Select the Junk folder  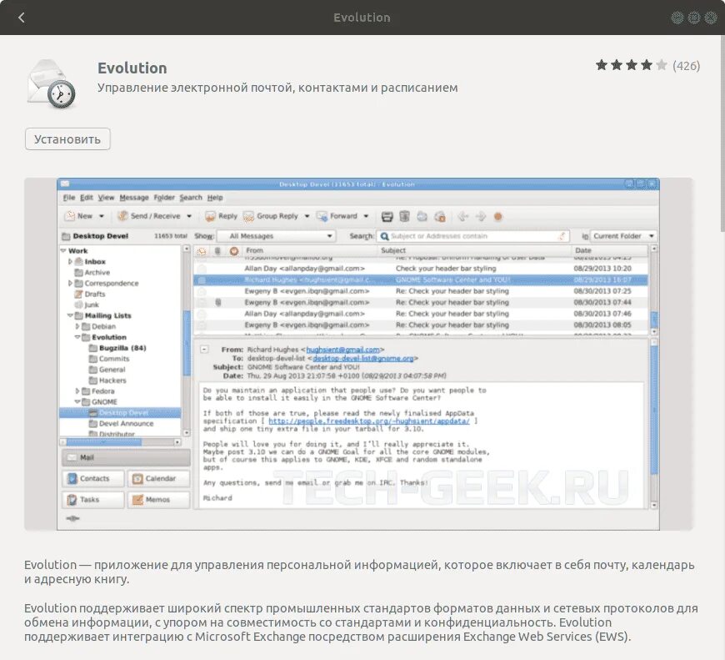pos(87,305)
